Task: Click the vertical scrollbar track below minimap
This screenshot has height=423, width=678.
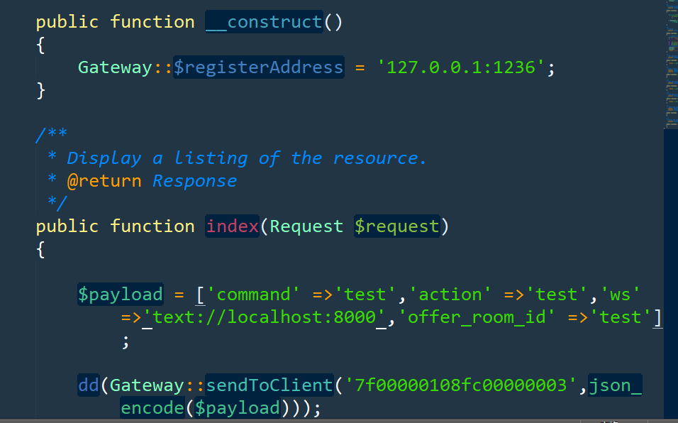Action: coord(671,273)
